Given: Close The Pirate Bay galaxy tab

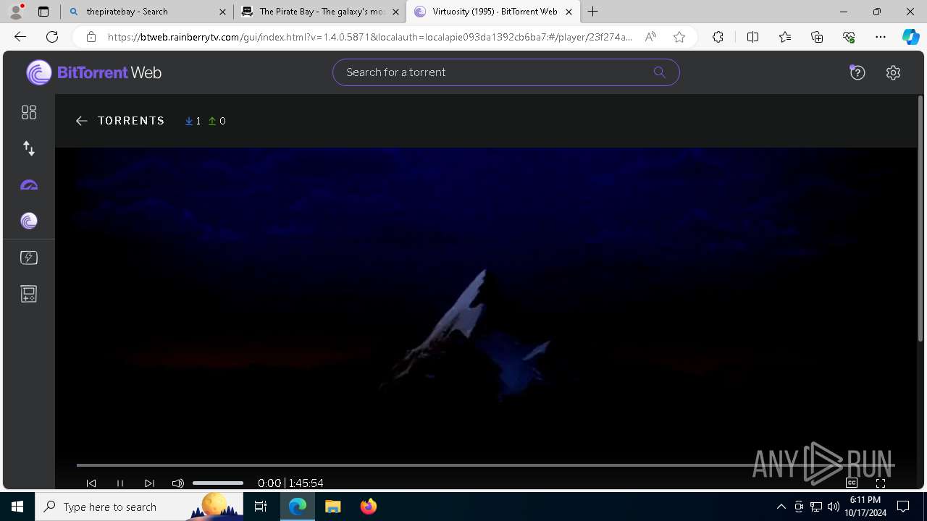Looking at the screenshot, I should pos(395,12).
